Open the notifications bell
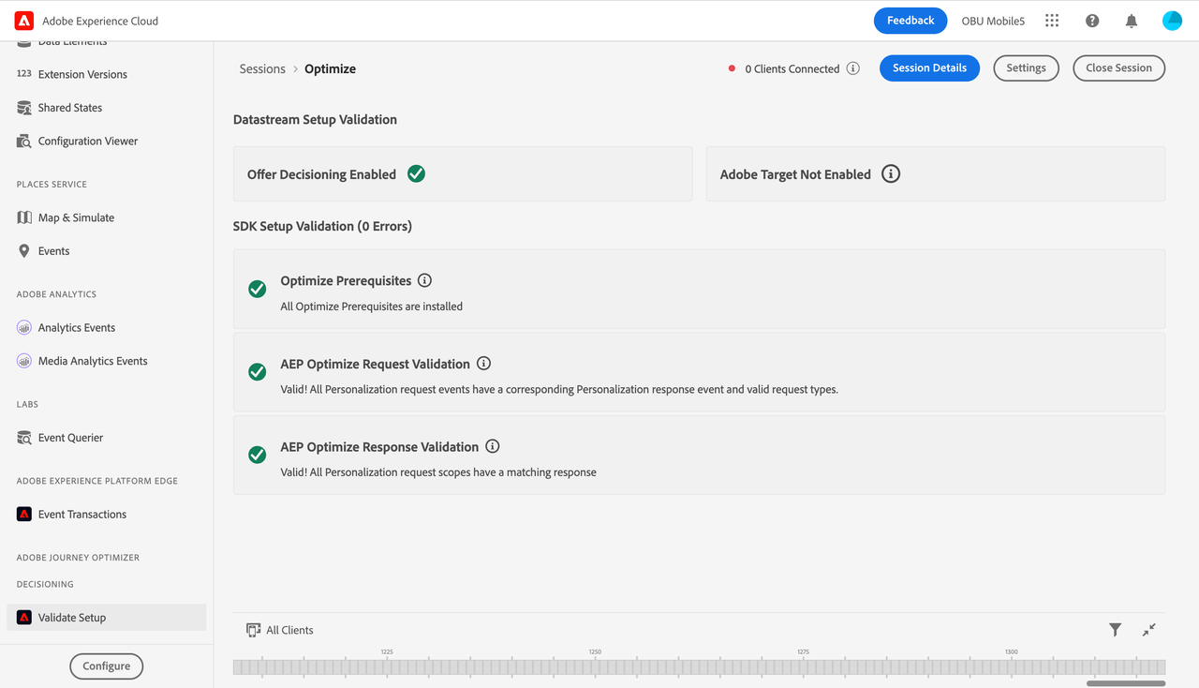This screenshot has width=1199, height=688. (1132, 21)
